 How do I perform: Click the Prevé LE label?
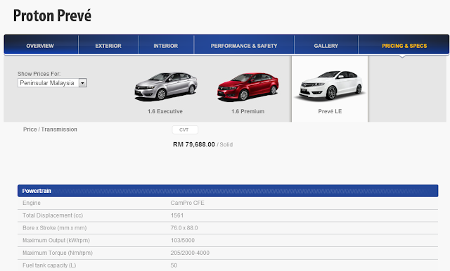(x=330, y=111)
